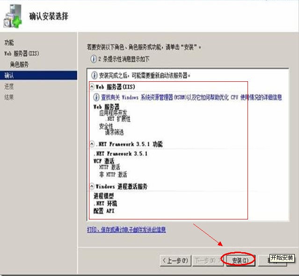299x276 pixels.
Task: Click the 应用程序开发 list entry
Action: [x=113, y=113]
